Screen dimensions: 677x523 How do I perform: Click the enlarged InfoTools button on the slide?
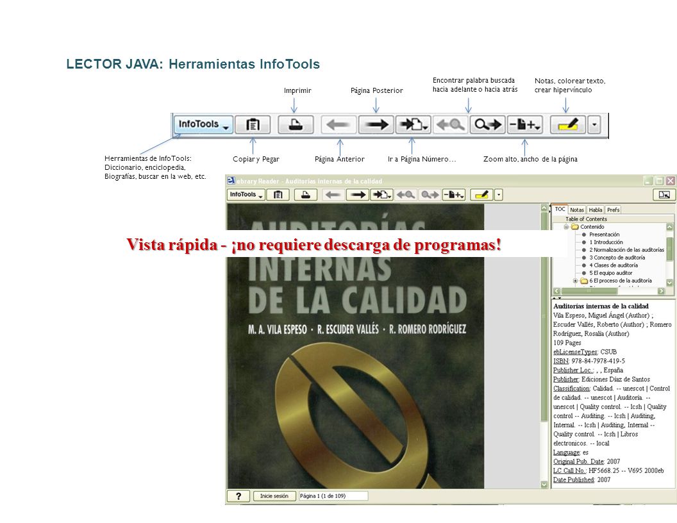point(203,124)
